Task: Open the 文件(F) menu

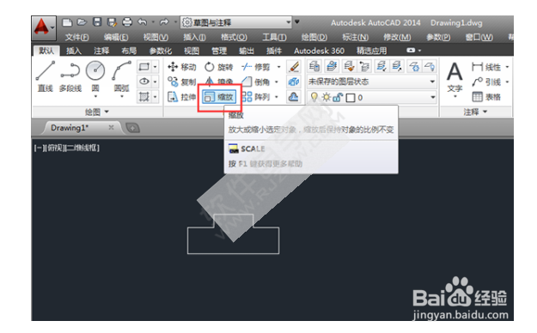Action: (x=76, y=37)
